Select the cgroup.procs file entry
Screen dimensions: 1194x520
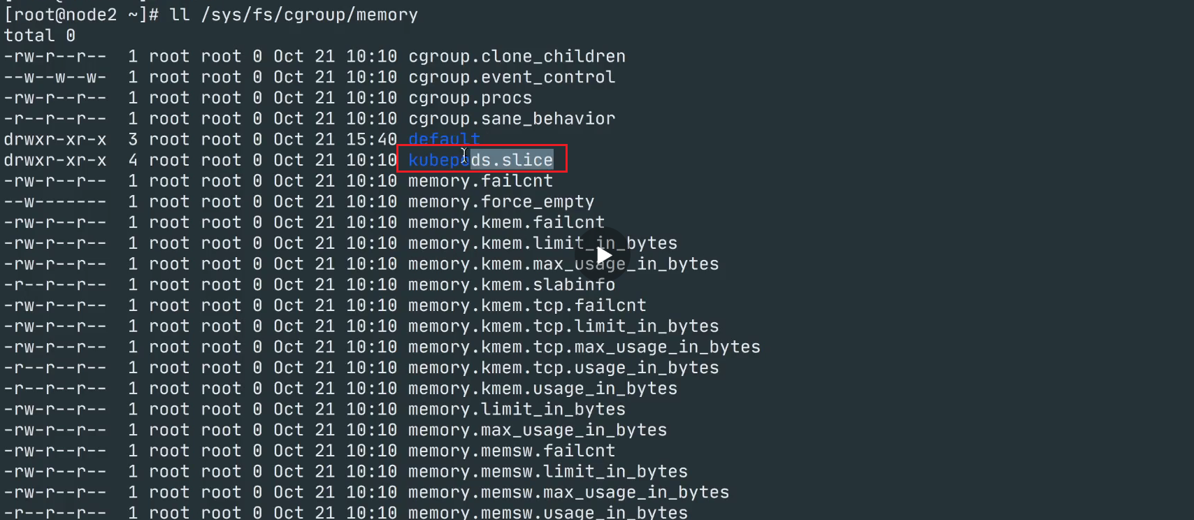pyautogui.click(x=470, y=98)
